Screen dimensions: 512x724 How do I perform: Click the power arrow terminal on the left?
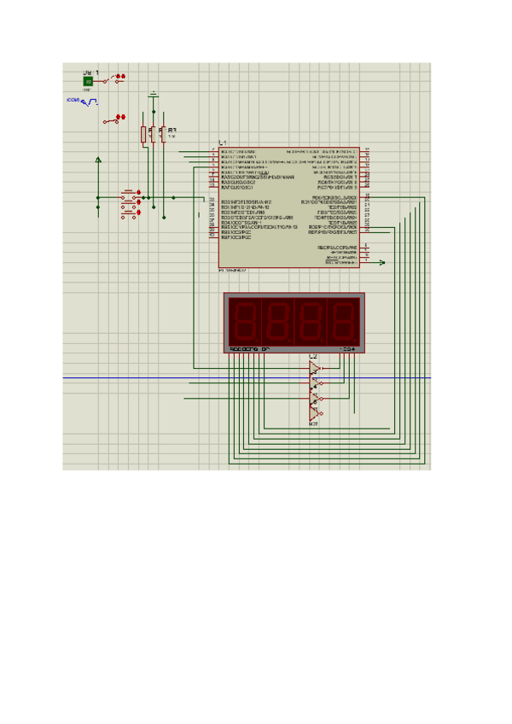pos(98,160)
